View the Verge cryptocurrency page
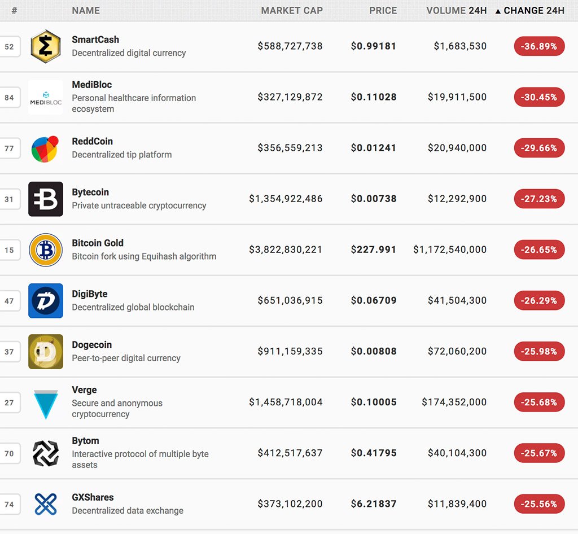Screen dimensions: 578x534 85,389
